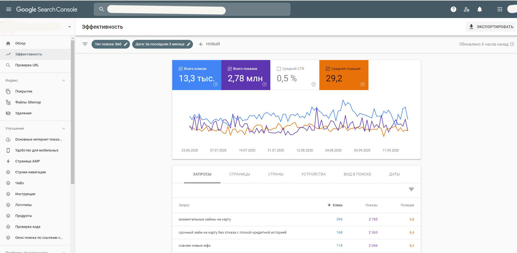The image size is (517, 253).
Task: Switch to the 'Страницы' tab
Action: [240, 174]
